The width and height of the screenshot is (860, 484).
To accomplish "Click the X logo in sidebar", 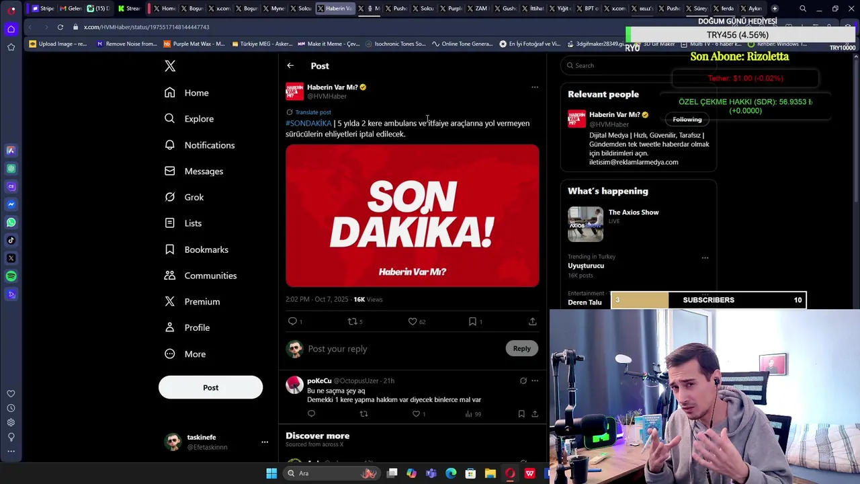I will coord(170,66).
